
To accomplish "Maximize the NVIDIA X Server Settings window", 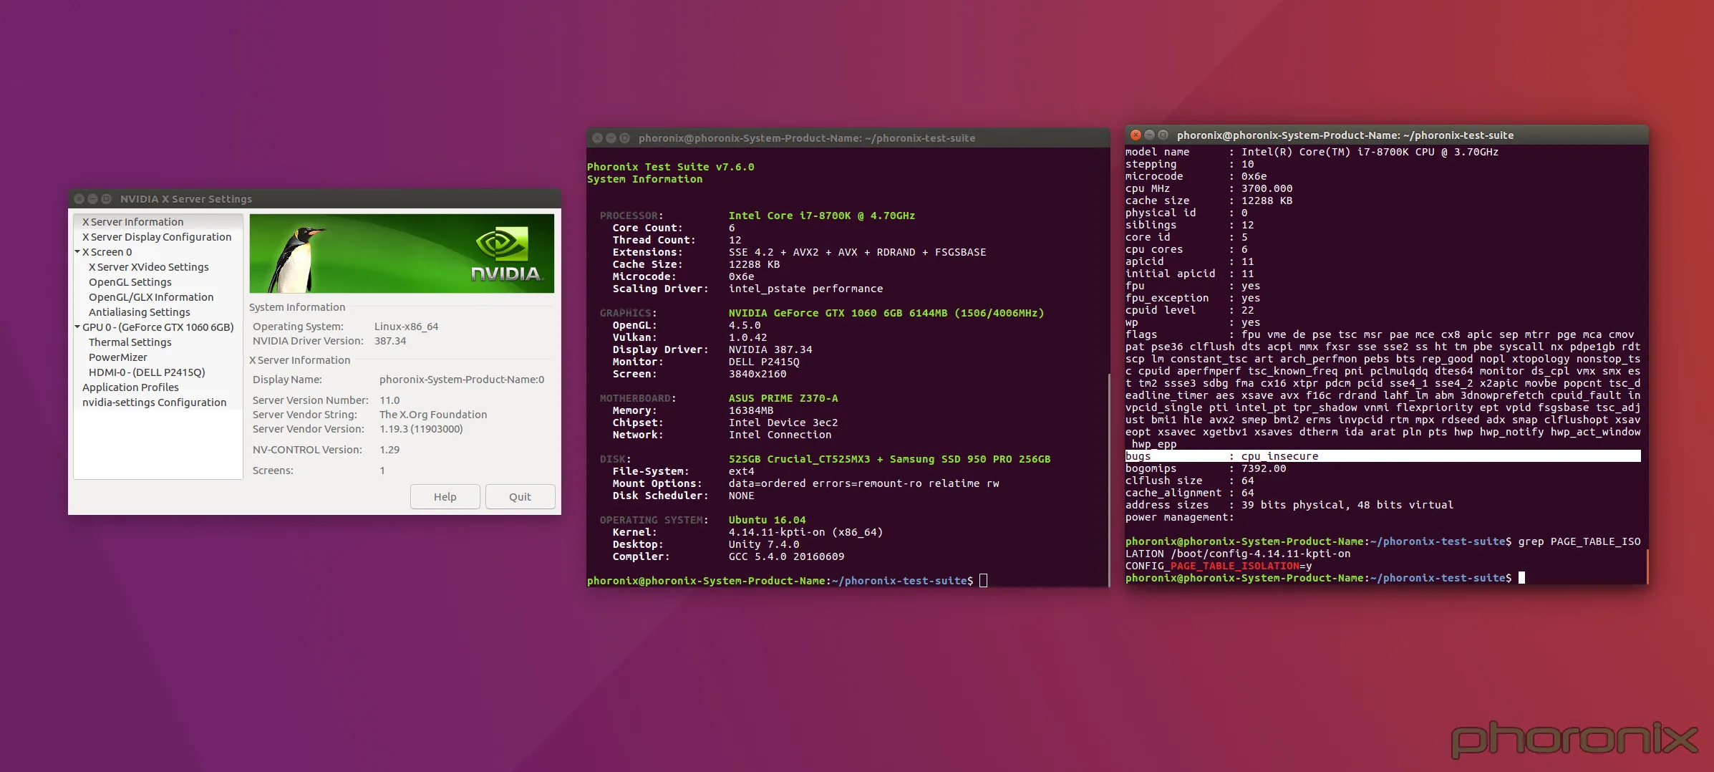I will 107,199.
